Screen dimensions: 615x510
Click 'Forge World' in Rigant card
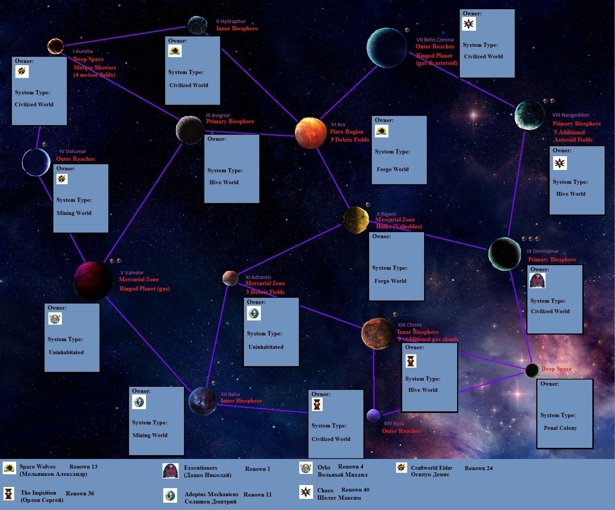point(390,281)
